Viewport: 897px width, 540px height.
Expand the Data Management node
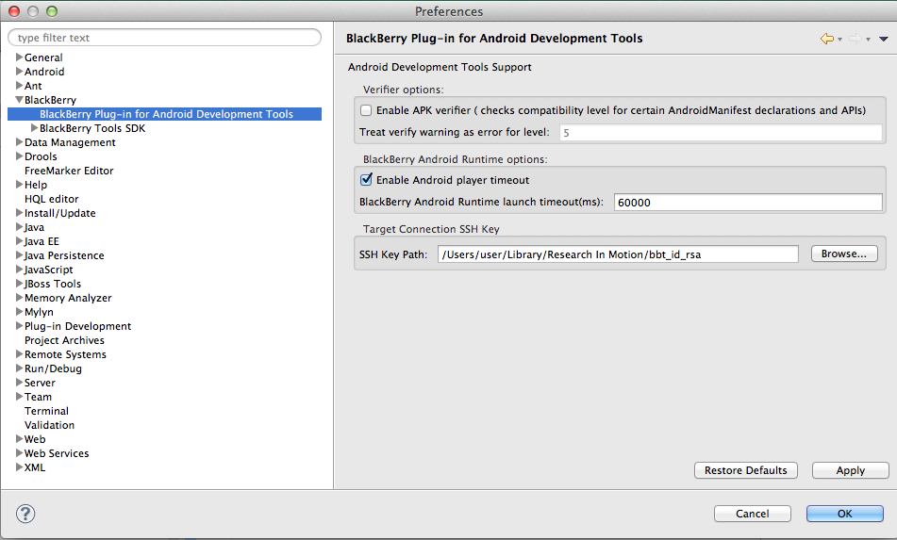point(20,142)
